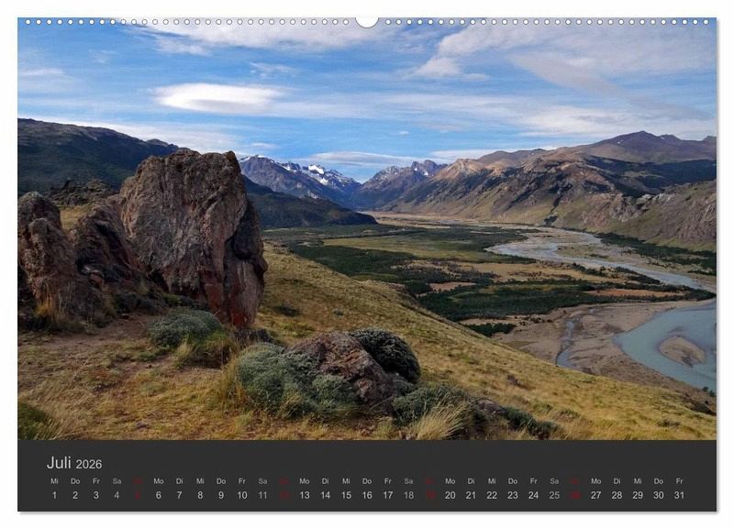Viewport: 734px width, 529px height.
Task: Select date 22 in the calendar row
Action: [492, 495]
